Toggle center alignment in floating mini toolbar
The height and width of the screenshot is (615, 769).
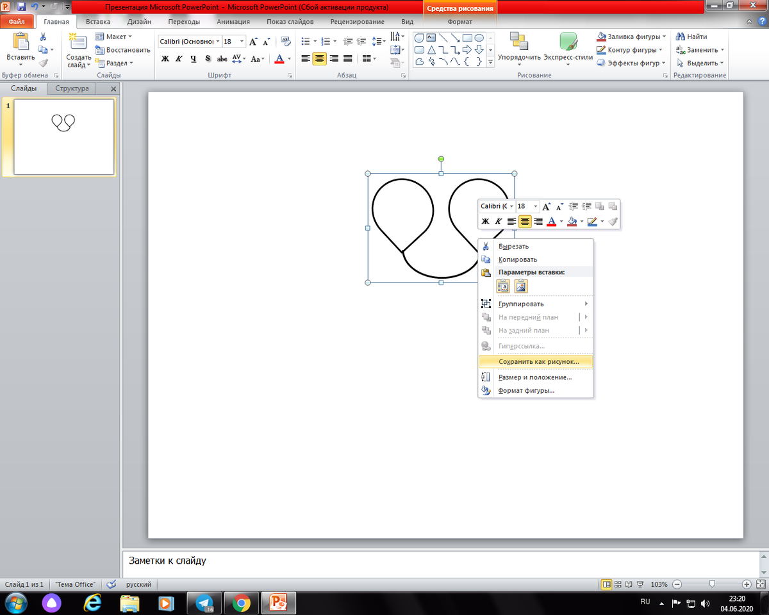click(x=525, y=221)
